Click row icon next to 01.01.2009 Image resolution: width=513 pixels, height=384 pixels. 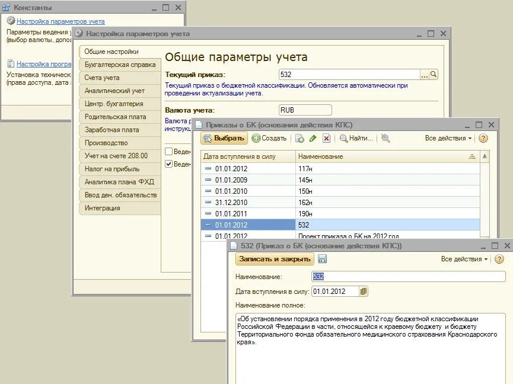click(x=208, y=180)
